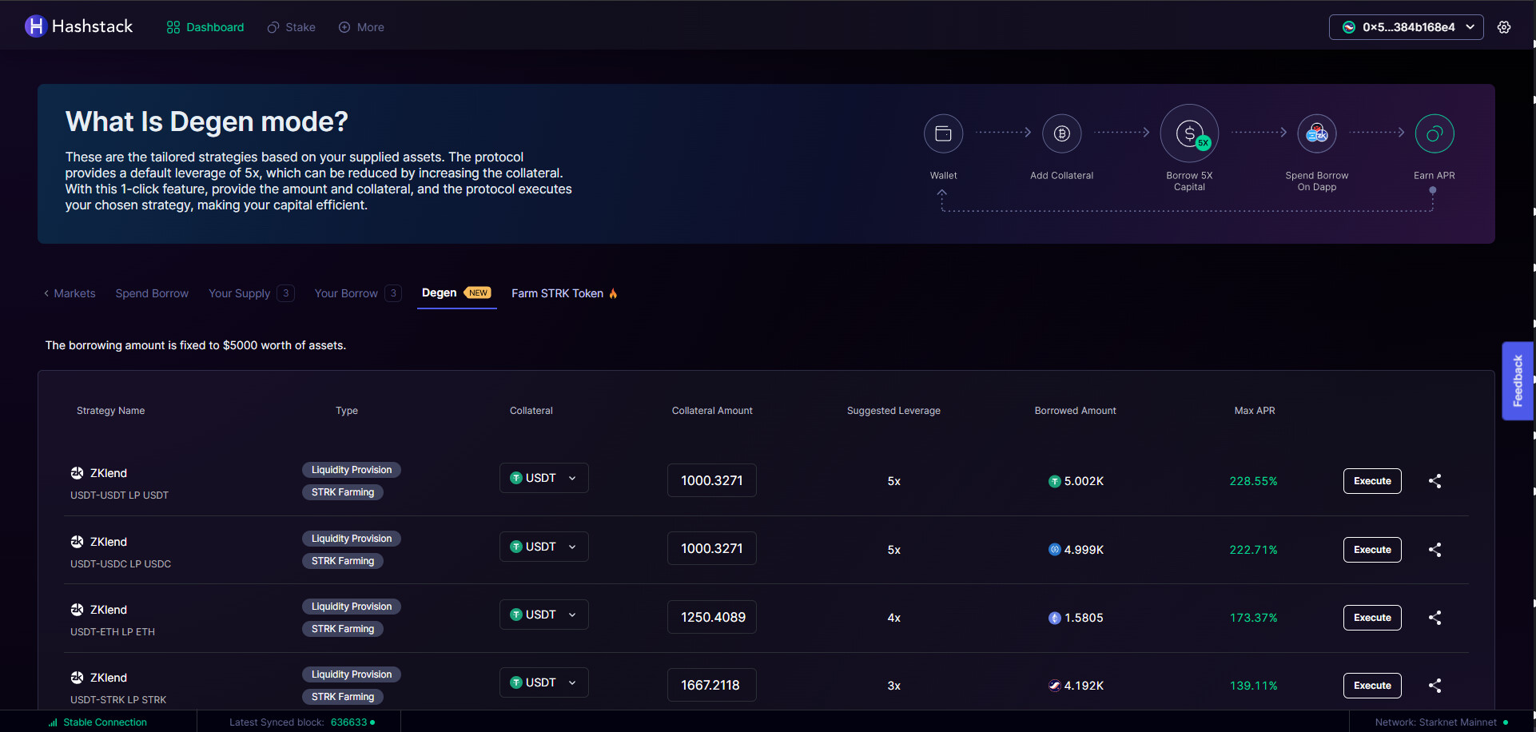Click the 222.71% Max APR value
This screenshot has width=1536, height=732.
1253,550
